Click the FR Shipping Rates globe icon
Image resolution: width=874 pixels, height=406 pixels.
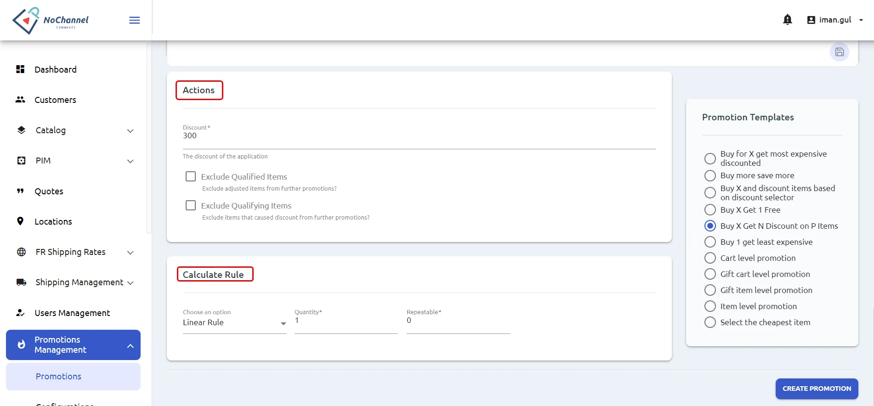(21, 252)
